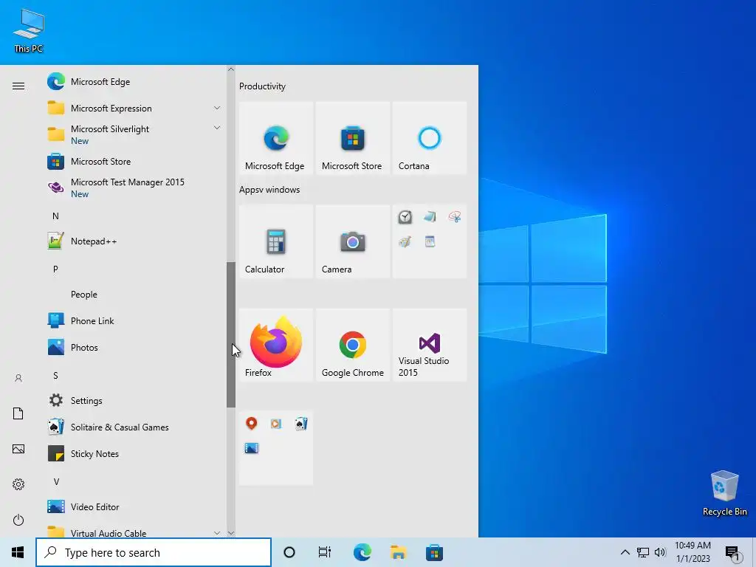
Task: Click the letter P section header
Action: click(55, 269)
